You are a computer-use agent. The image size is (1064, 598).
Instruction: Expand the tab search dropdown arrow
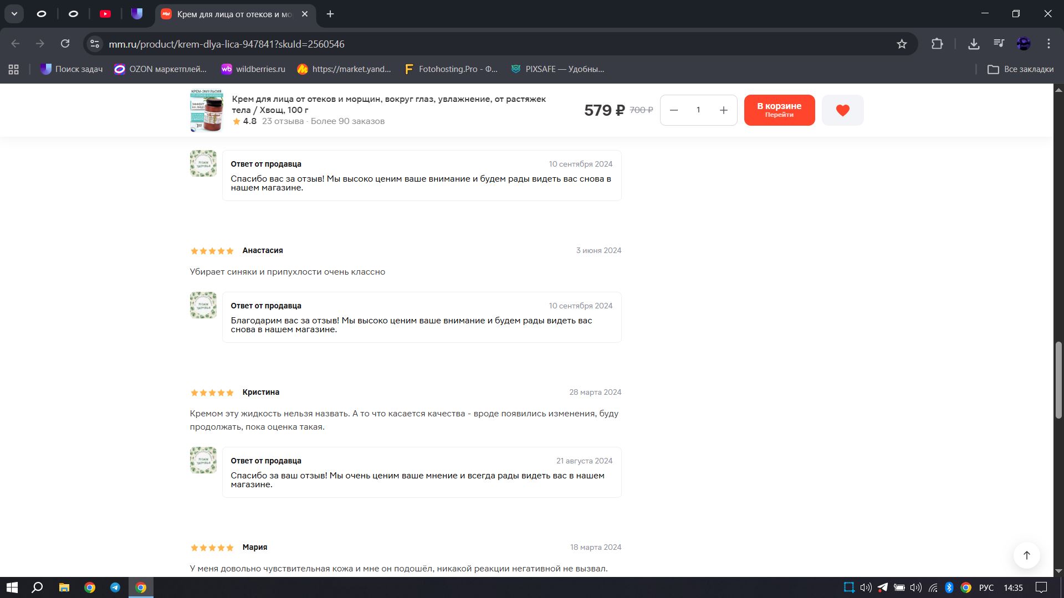point(14,14)
